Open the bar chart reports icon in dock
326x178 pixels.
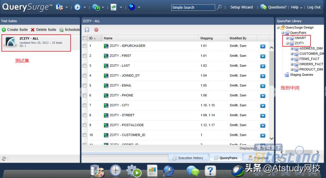coord(153,171)
